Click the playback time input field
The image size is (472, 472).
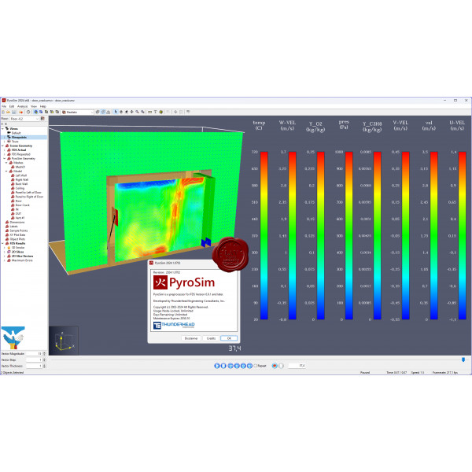pos(297,366)
